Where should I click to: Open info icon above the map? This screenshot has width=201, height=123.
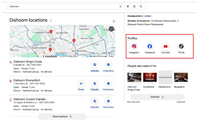[x=114, y=21]
